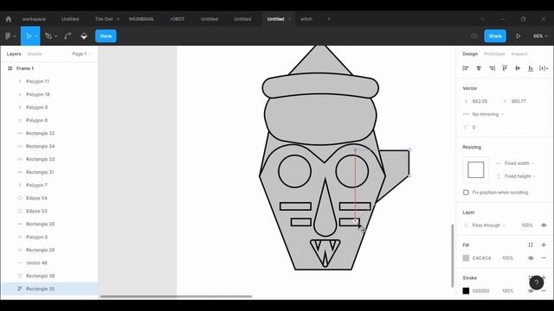Image resolution: width=554 pixels, height=311 pixels.
Task: Open the Fixed height constraint dropdown
Action: pos(520,176)
